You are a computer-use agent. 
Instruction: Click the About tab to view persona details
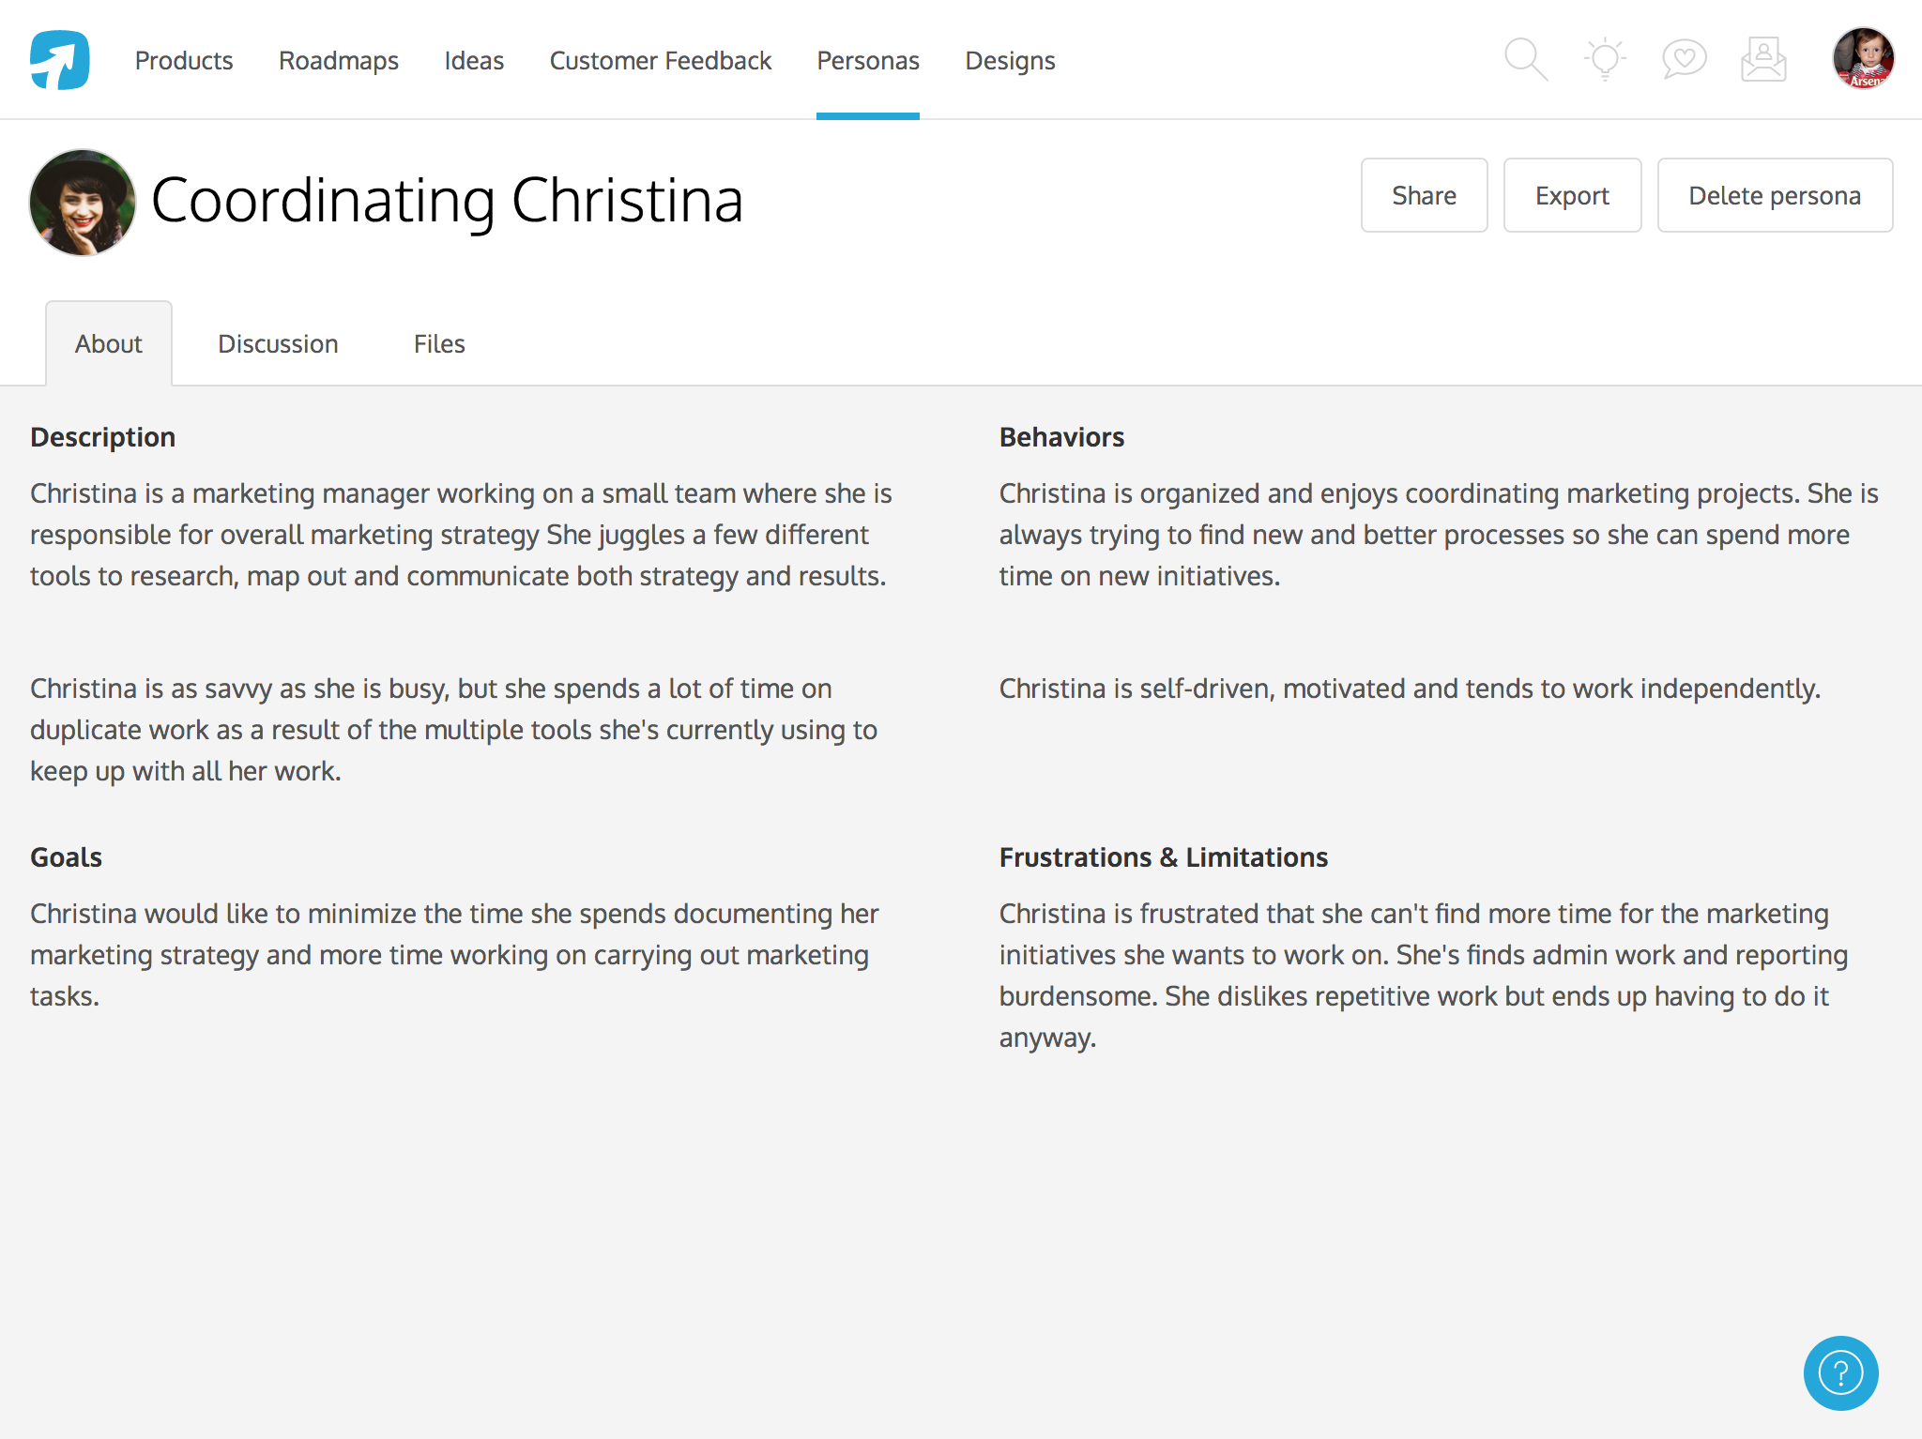(107, 343)
